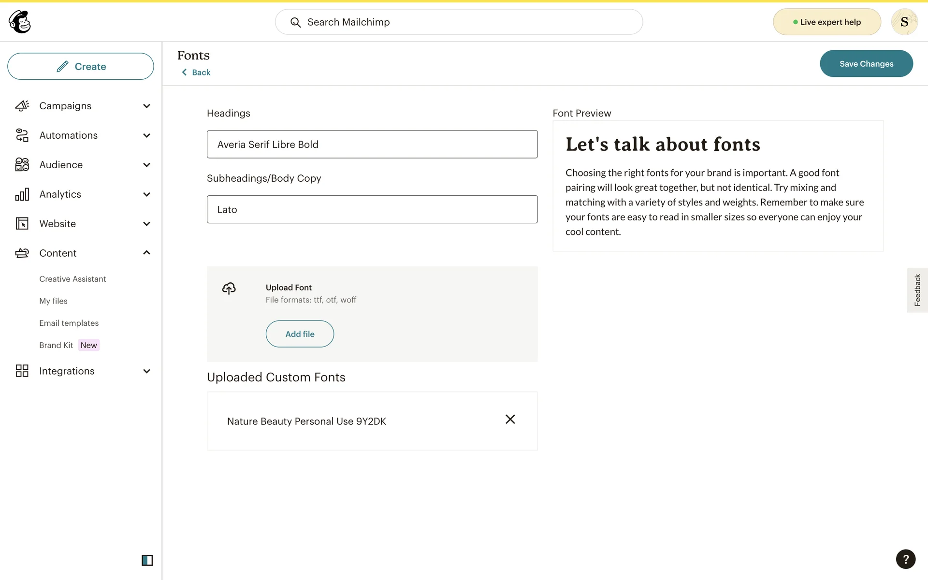The height and width of the screenshot is (580, 928).
Task: Open the help question mark button
Action: (905, 559)
